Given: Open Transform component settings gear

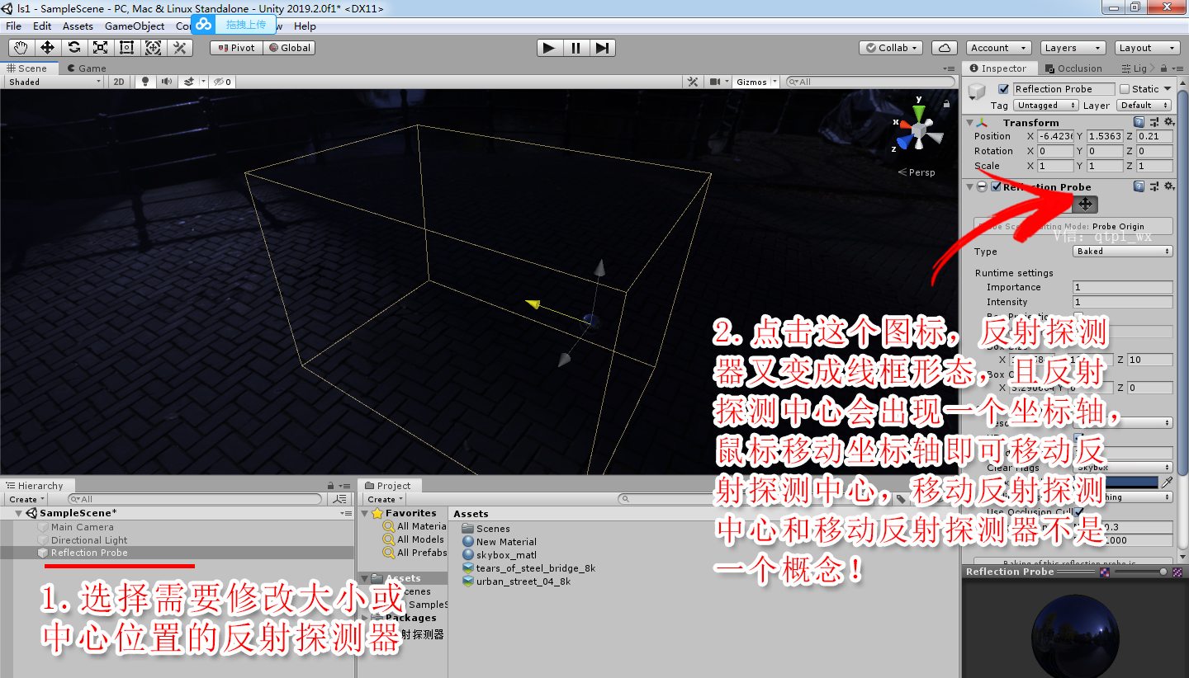Looking at the screenshot, I should click(x=1168, y=122).
